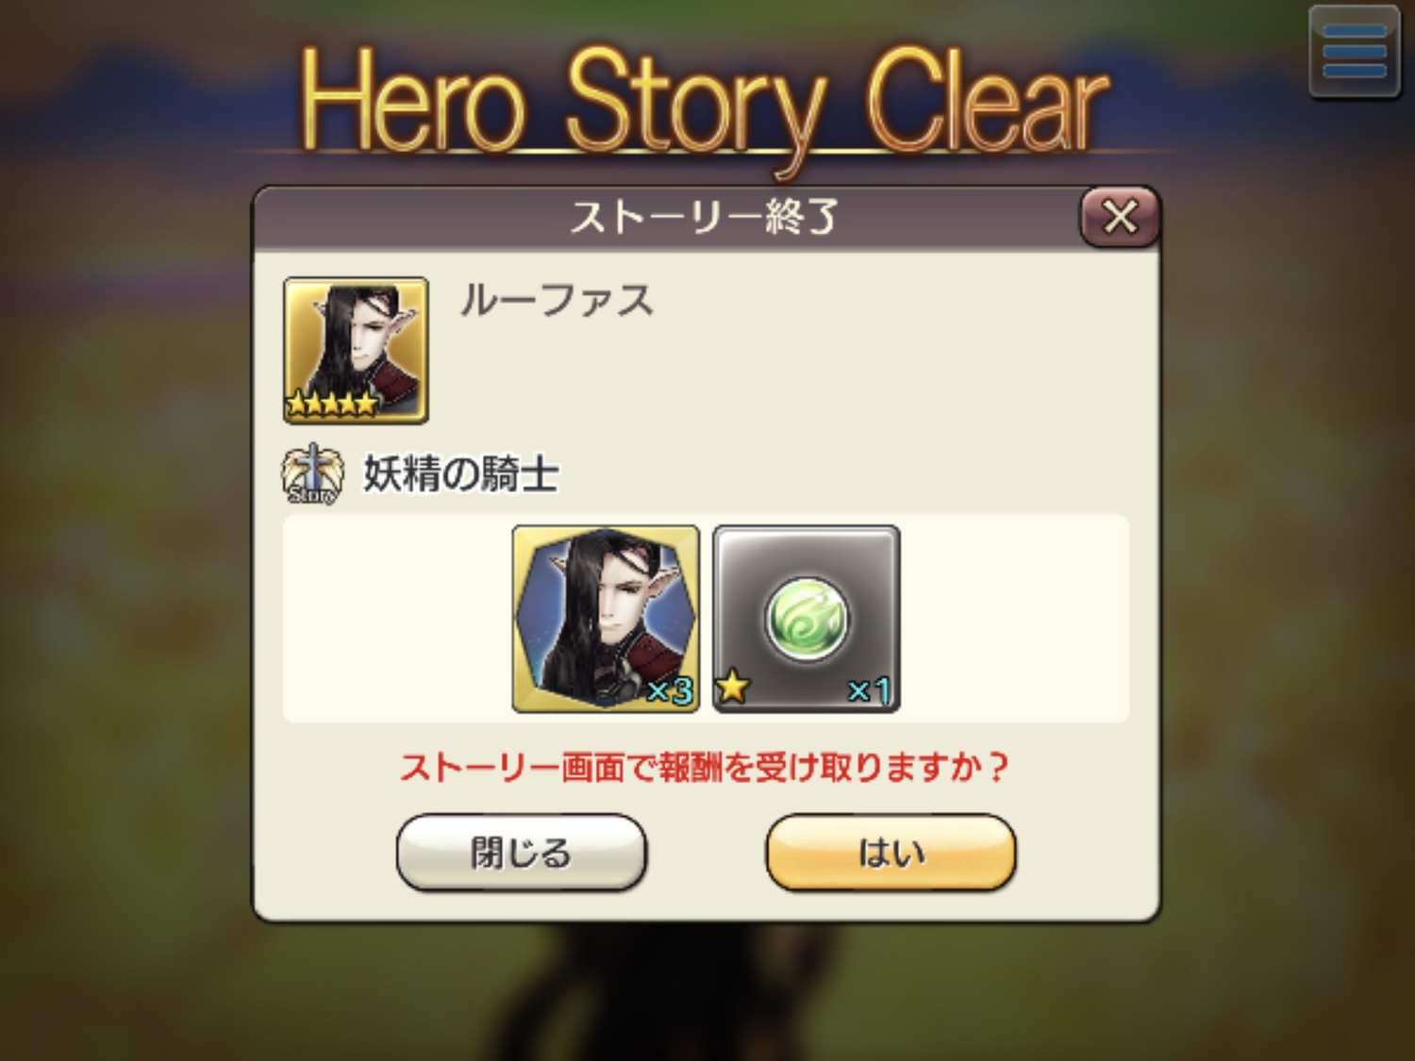Close the ストーリー終了 dialog with X

(x=1120, y=217)
